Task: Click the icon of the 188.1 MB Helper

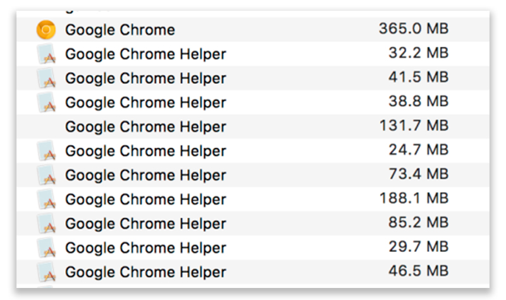Action: pyautogui.click(x=46, y=200)
